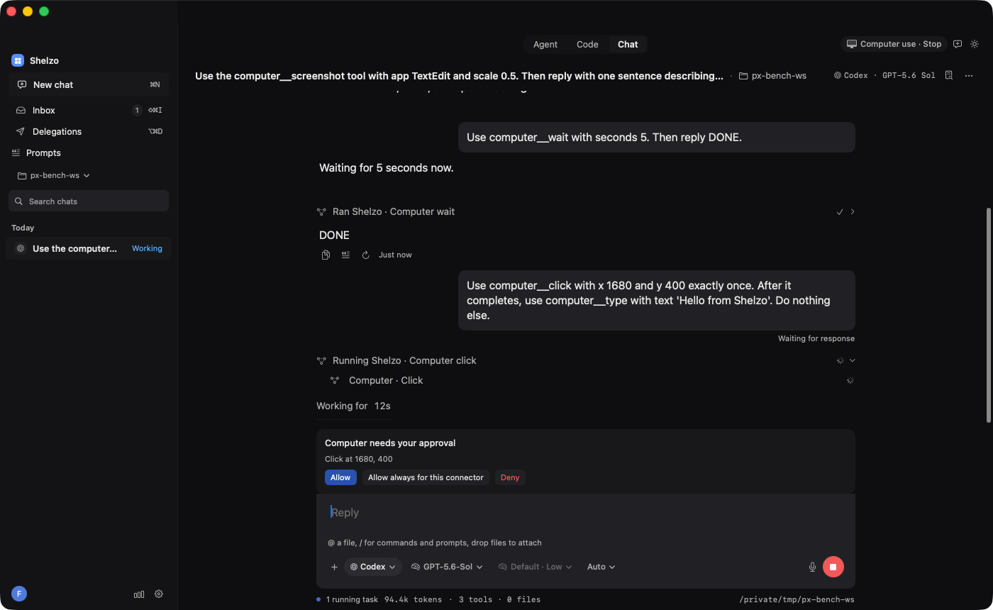
Task: Open the more options ellipsis in header
Action: coord(969,75)
